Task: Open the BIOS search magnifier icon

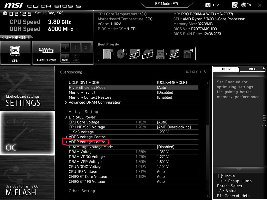Action: coord(235,5)
